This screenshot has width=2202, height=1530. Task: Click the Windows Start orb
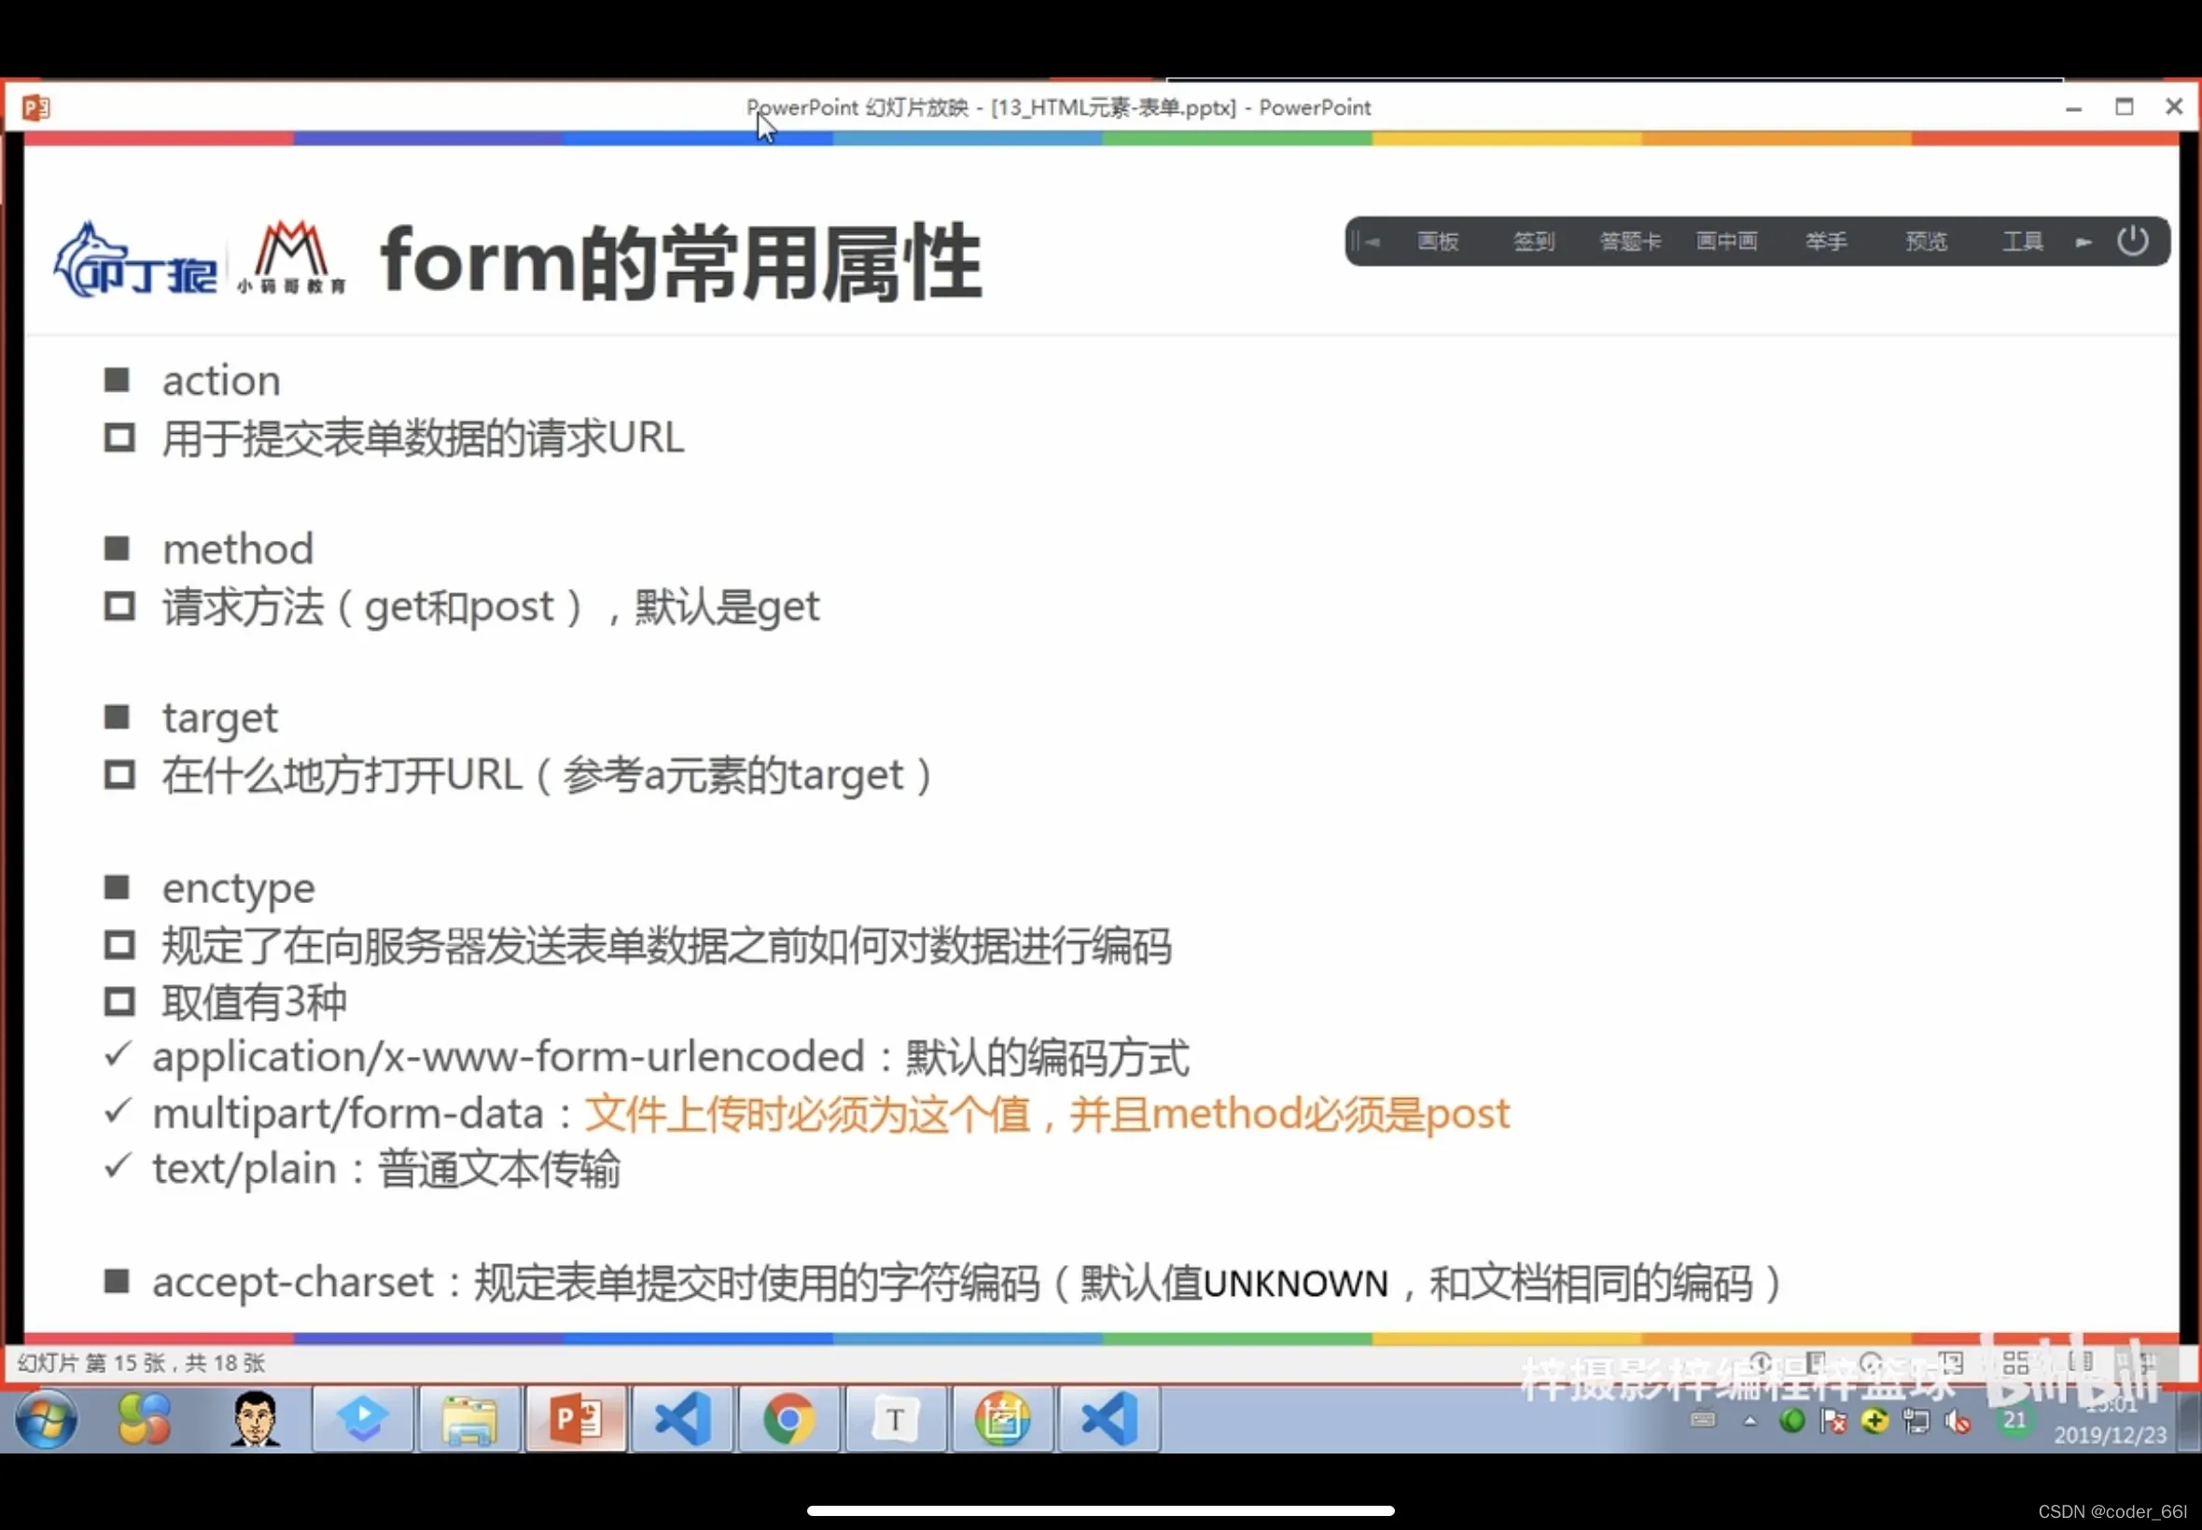coord(45,1420)
